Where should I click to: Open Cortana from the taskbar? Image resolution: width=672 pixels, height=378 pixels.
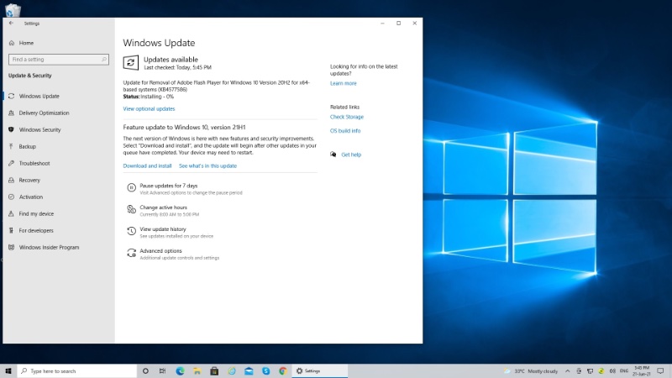point(145,371)
